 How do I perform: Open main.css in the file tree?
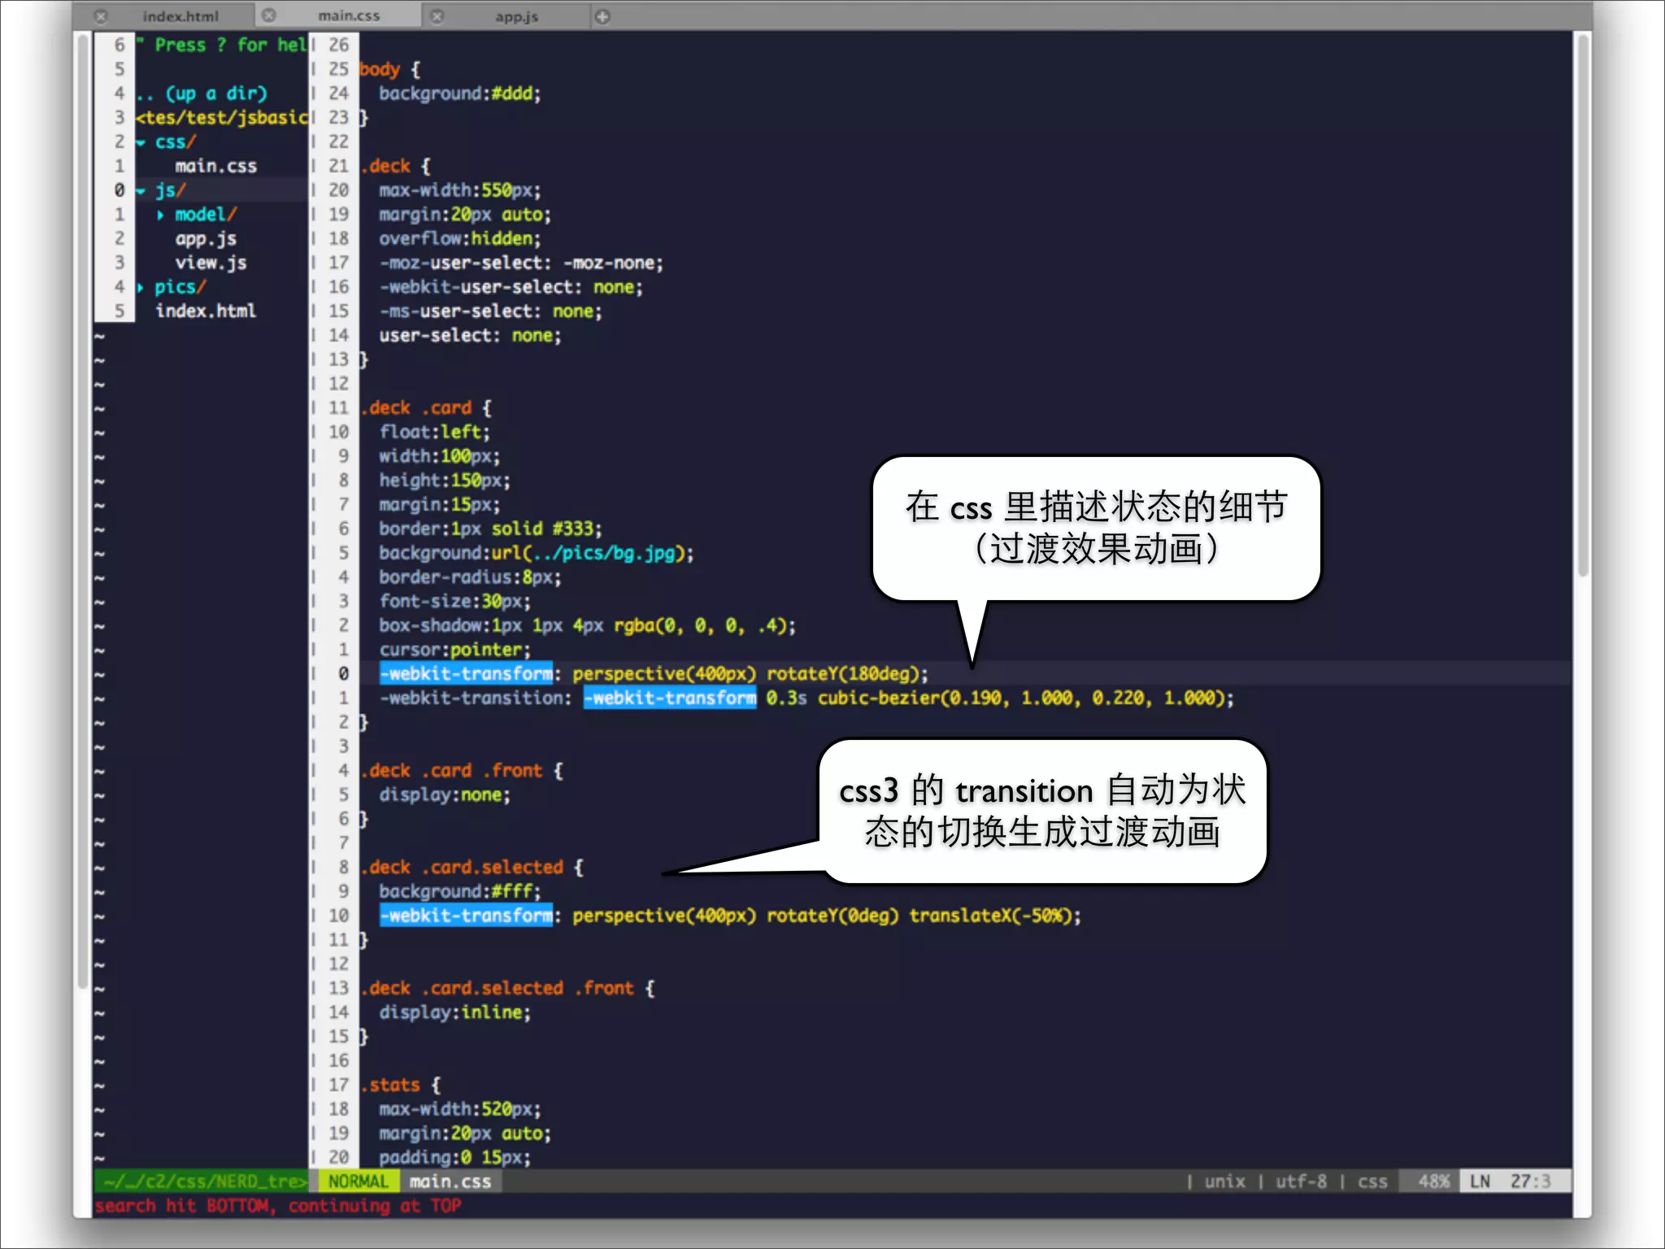tap(215, 166)
